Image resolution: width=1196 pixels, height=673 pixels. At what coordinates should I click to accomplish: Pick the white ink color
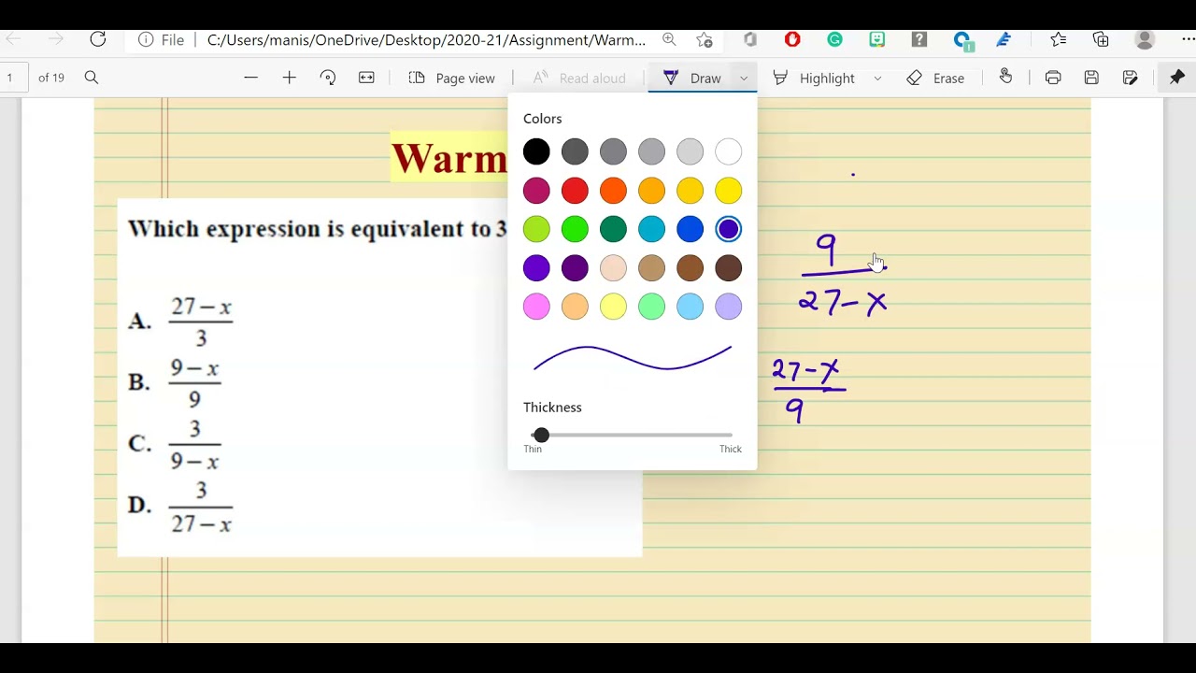tap(728, 151)
